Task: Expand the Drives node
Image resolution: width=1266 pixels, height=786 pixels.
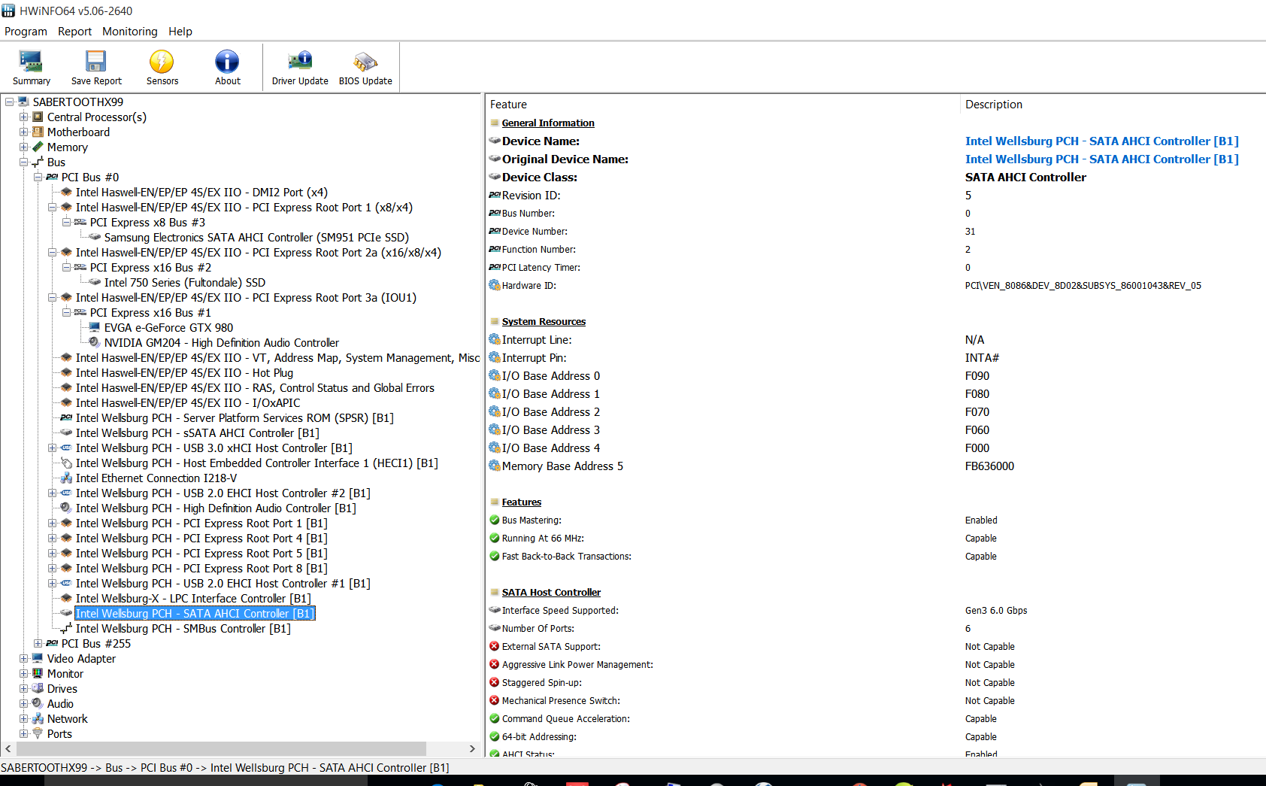Action: pyautogui.click(x=24, y=688)
